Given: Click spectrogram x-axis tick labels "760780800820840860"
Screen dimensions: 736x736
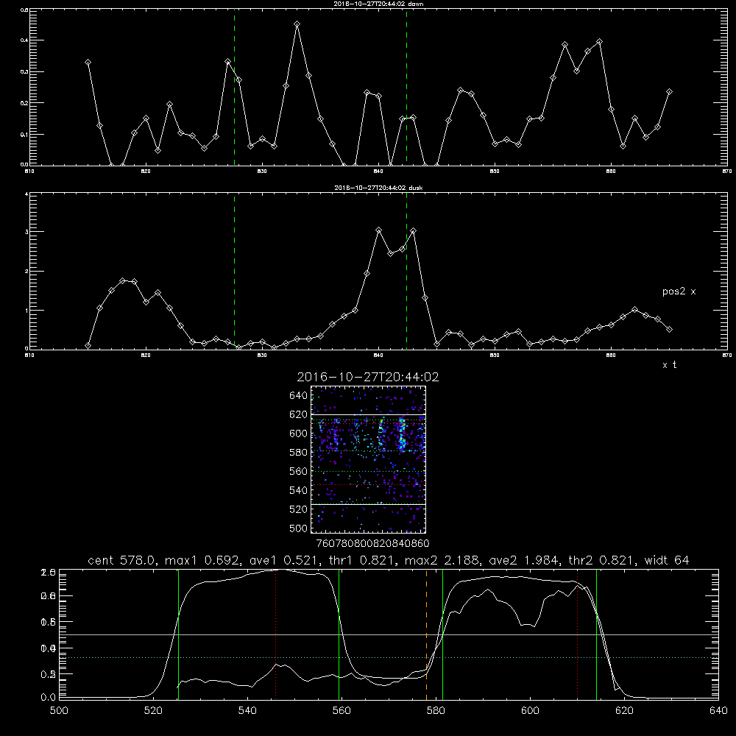Looking at the screenshot, I should 372,543.
